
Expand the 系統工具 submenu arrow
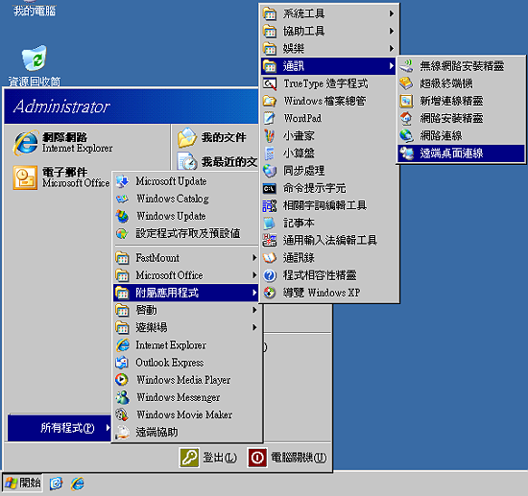[392, 13]
